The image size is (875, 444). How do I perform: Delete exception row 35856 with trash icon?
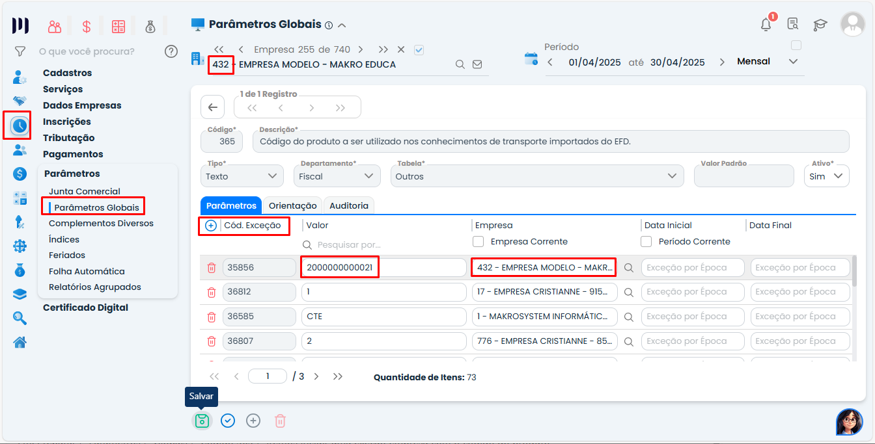coord(211,267)
